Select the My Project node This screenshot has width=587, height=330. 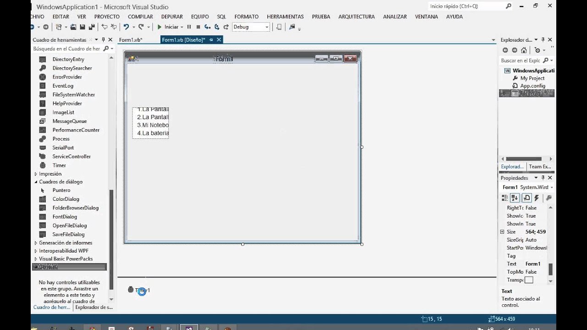pyautogui.click(x=532, y=78)
